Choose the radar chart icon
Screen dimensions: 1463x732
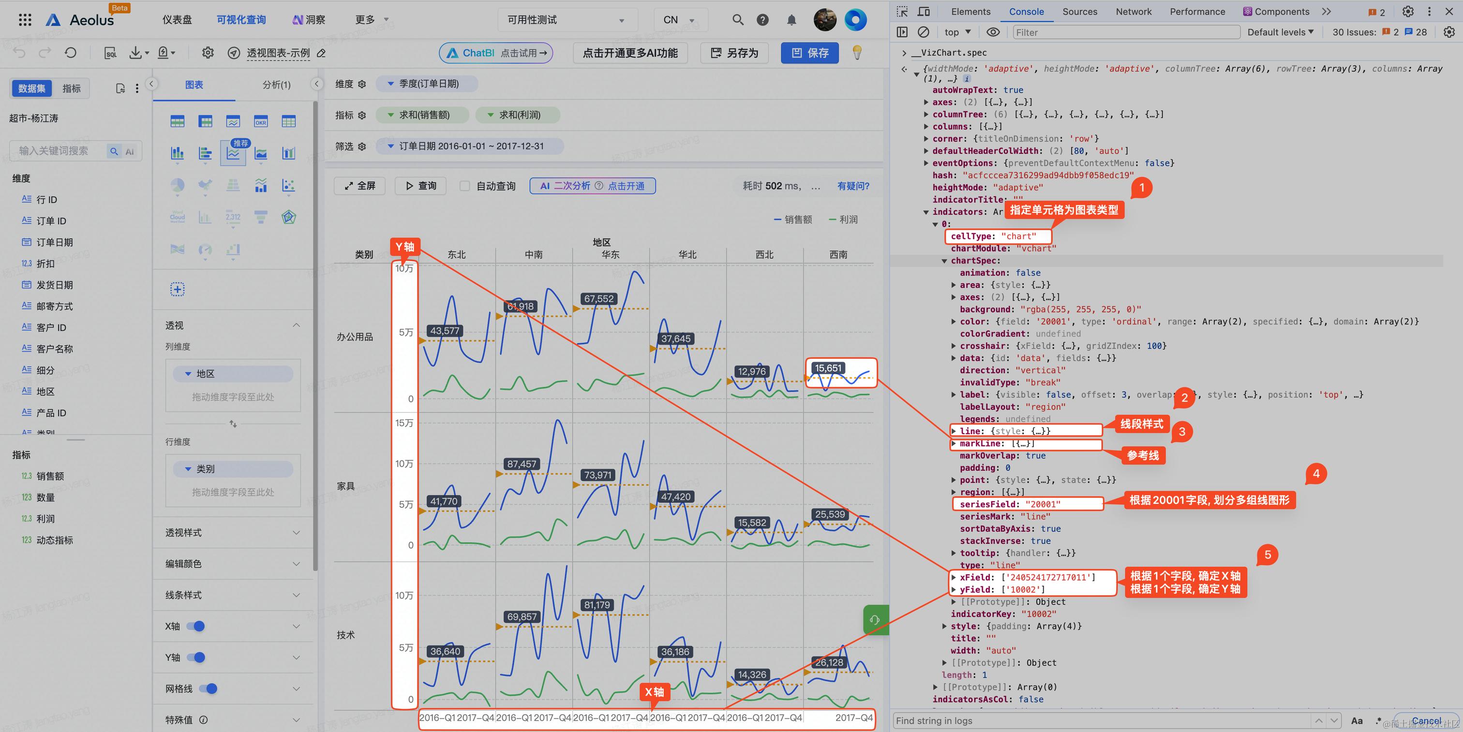288,218
